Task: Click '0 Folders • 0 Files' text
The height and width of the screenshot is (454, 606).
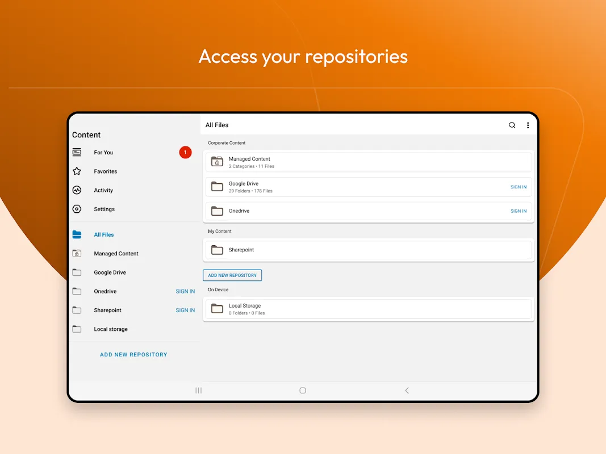Action: point(246,313)
